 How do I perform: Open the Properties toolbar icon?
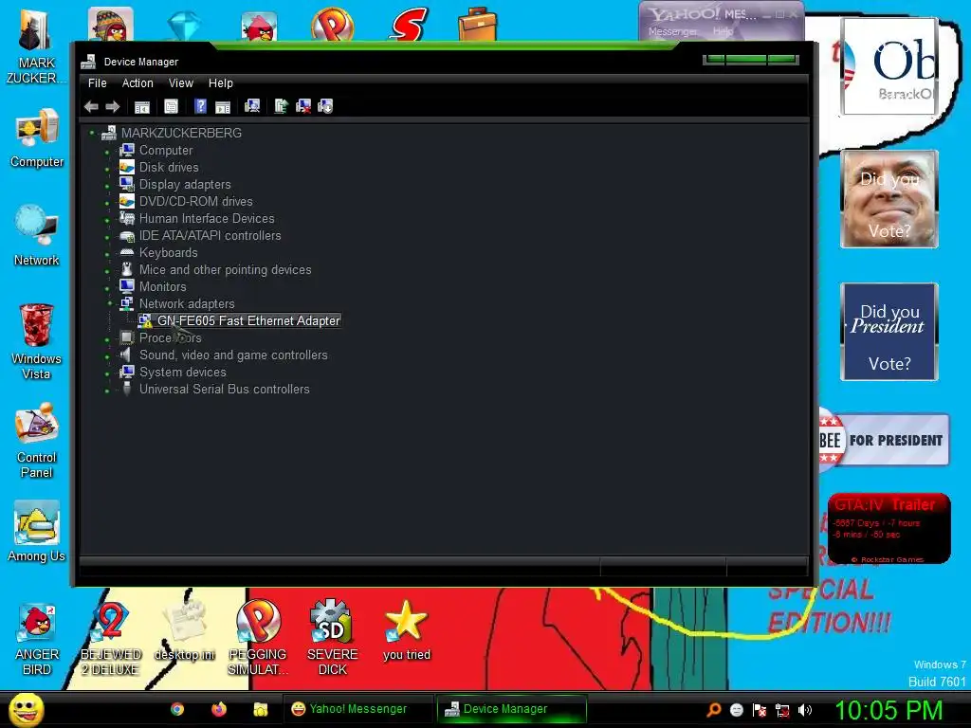point(171,106)
